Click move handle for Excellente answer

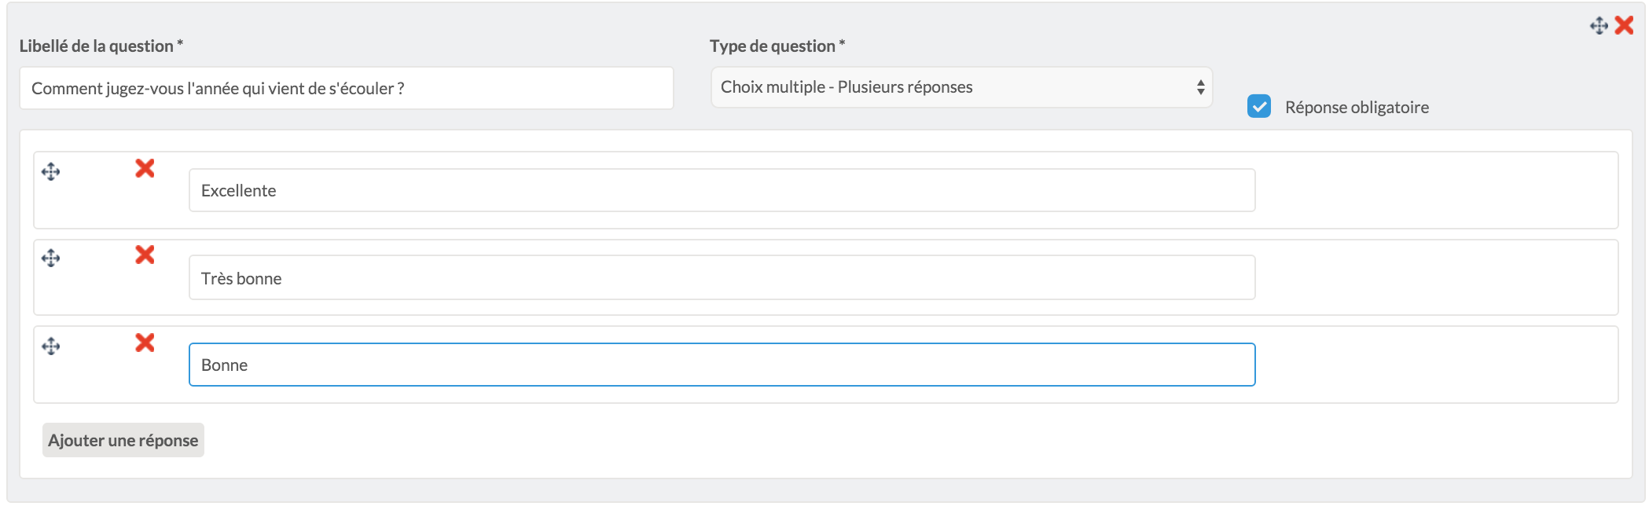pos(51,171)
